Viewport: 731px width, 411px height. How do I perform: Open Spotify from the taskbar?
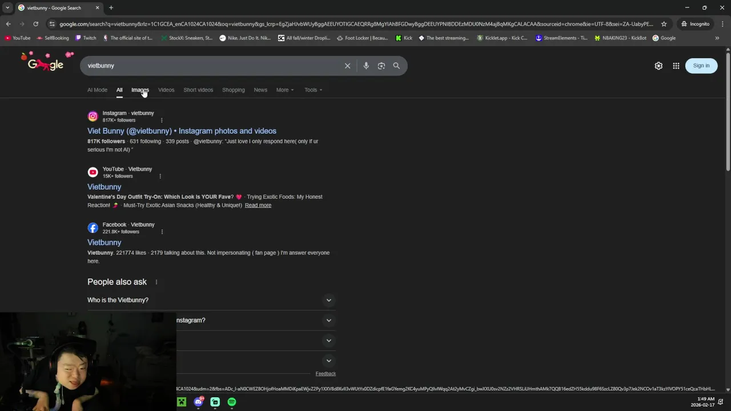coord(232,402)
